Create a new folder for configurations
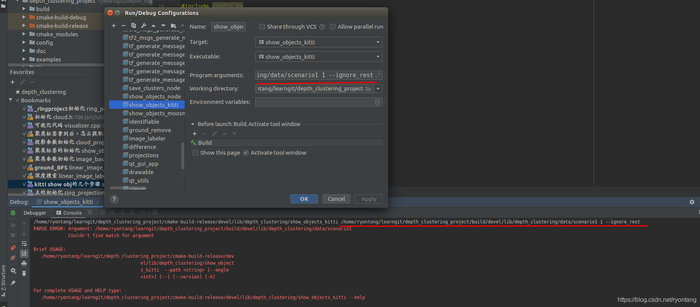This screenshot has height=307, width=700. click(x=174, y=26)
